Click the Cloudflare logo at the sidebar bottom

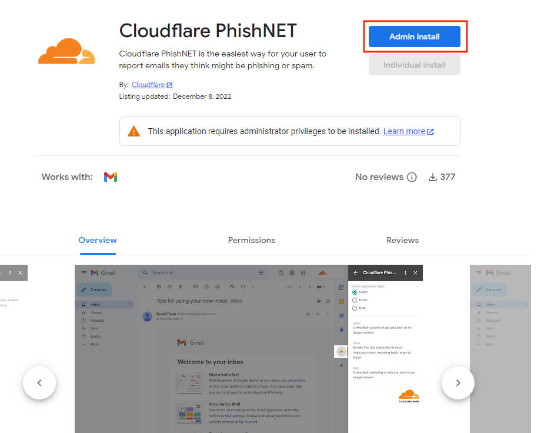click(x=408, y=396)
